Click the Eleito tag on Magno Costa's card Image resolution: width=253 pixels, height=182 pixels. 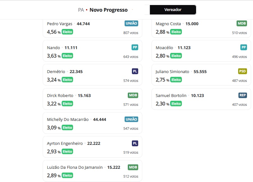point(176,32)
